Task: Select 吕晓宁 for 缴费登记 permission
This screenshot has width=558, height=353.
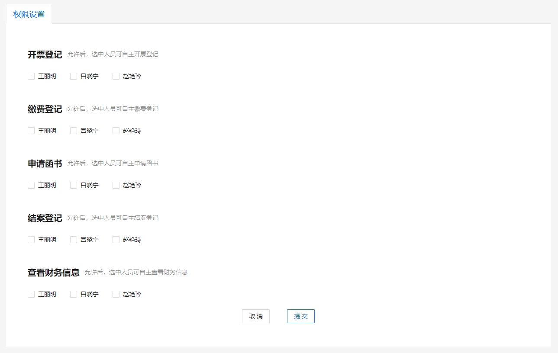Action: click(74, 131)
